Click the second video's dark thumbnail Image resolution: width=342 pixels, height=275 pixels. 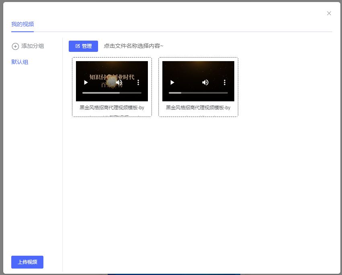coord(198,70)
